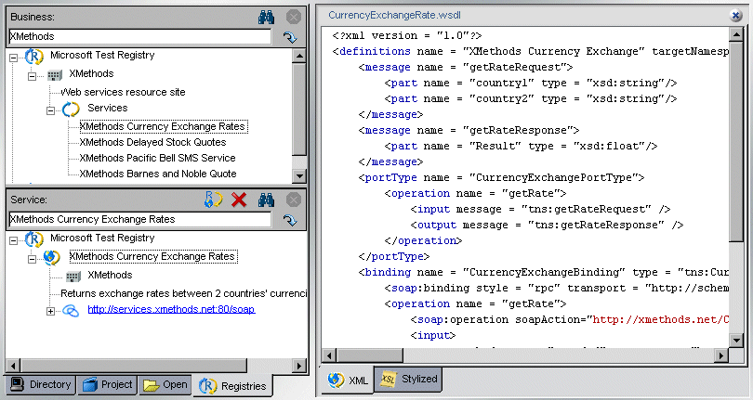
Task: Expand the services.xmethods.net binding node
Action: (50, 311)
